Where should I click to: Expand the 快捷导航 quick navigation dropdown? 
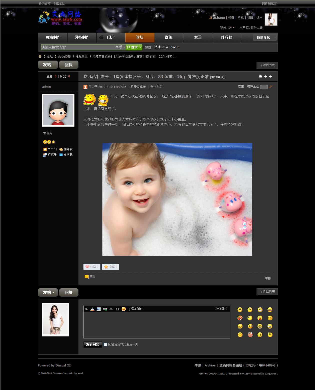point(265,37)
